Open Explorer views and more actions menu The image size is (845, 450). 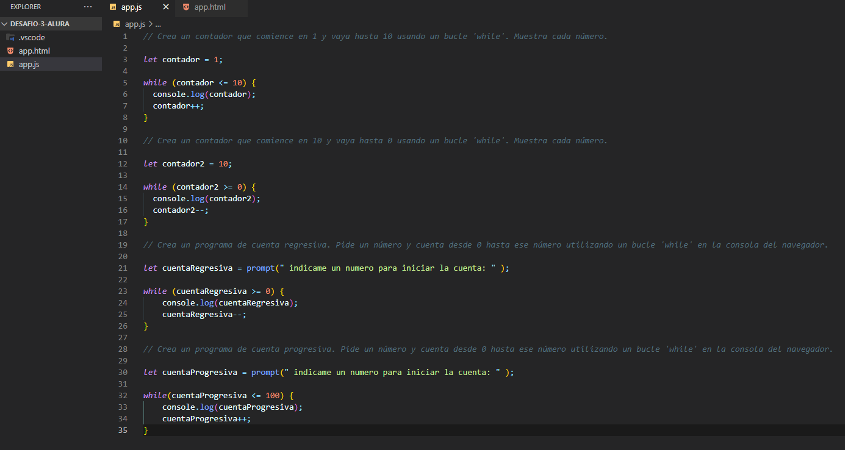[x=88, y=7]
